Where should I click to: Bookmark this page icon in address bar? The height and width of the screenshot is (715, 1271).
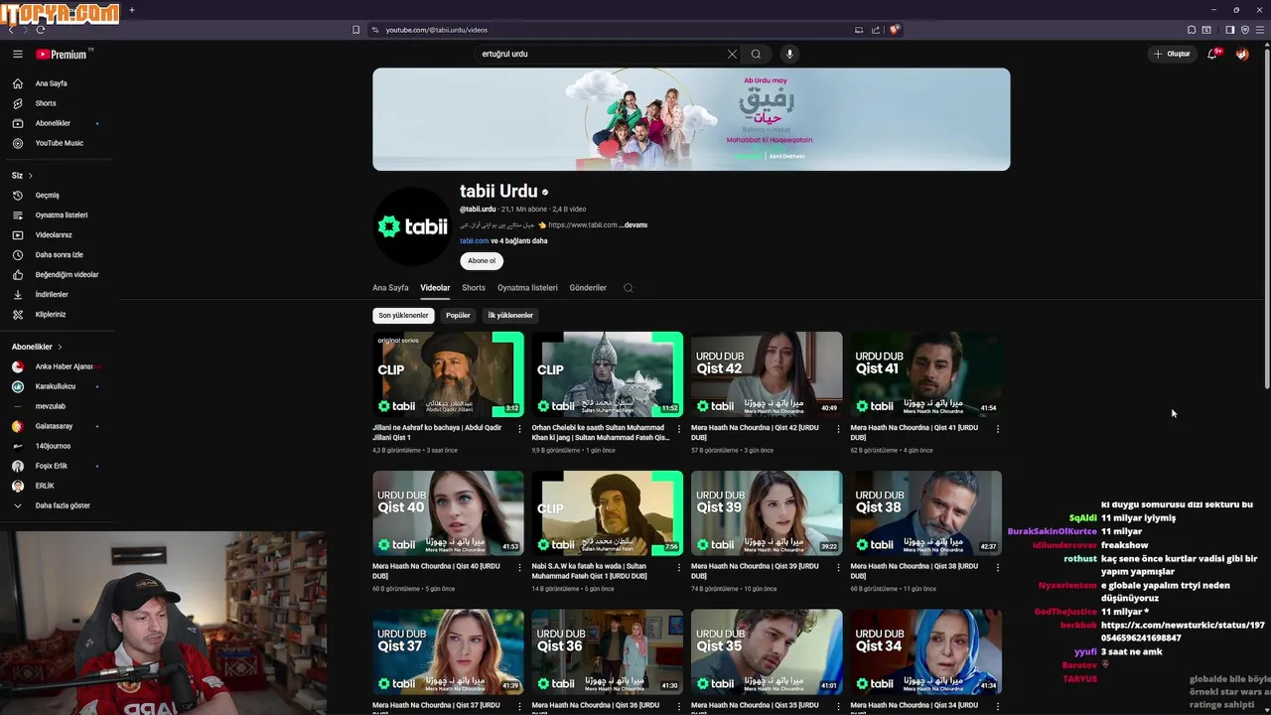click(355, 30)
